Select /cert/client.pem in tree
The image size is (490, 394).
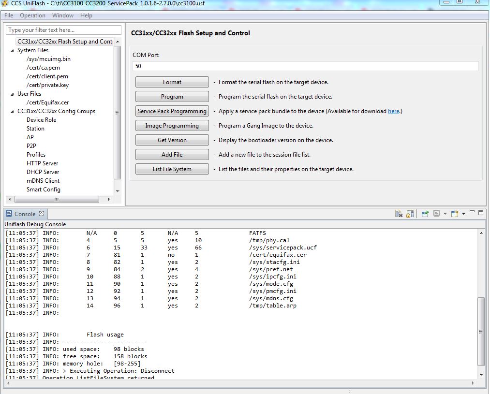pyautogui.click(x=47, y=76)
